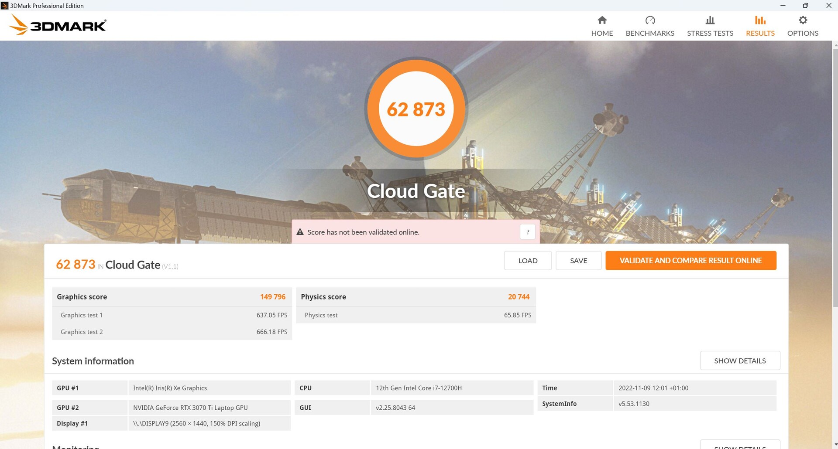This screenshot has width=838, height=449.
Task: Select the Results bar chart icon
Action: point(760,20)
